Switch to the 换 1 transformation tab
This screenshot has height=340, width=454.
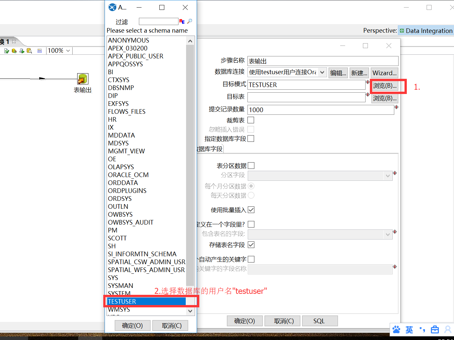click(x=4, y=42)
